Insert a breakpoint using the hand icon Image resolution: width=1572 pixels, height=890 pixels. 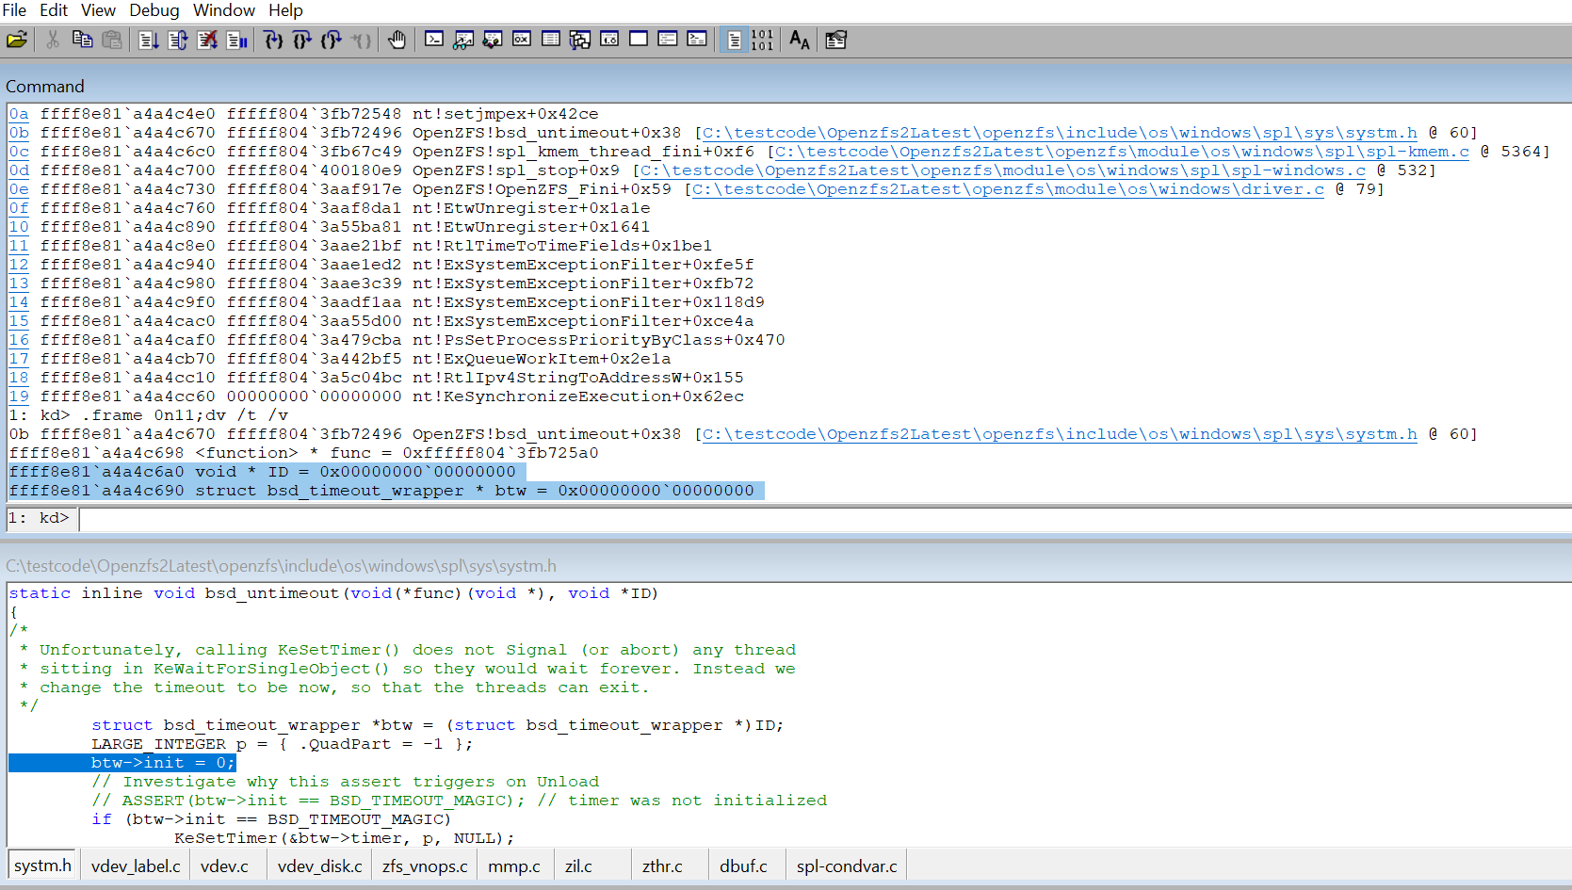(x=397, y=40)
